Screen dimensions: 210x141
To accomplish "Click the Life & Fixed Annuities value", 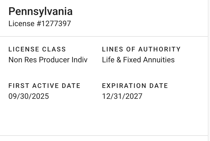I will point(138,60).
